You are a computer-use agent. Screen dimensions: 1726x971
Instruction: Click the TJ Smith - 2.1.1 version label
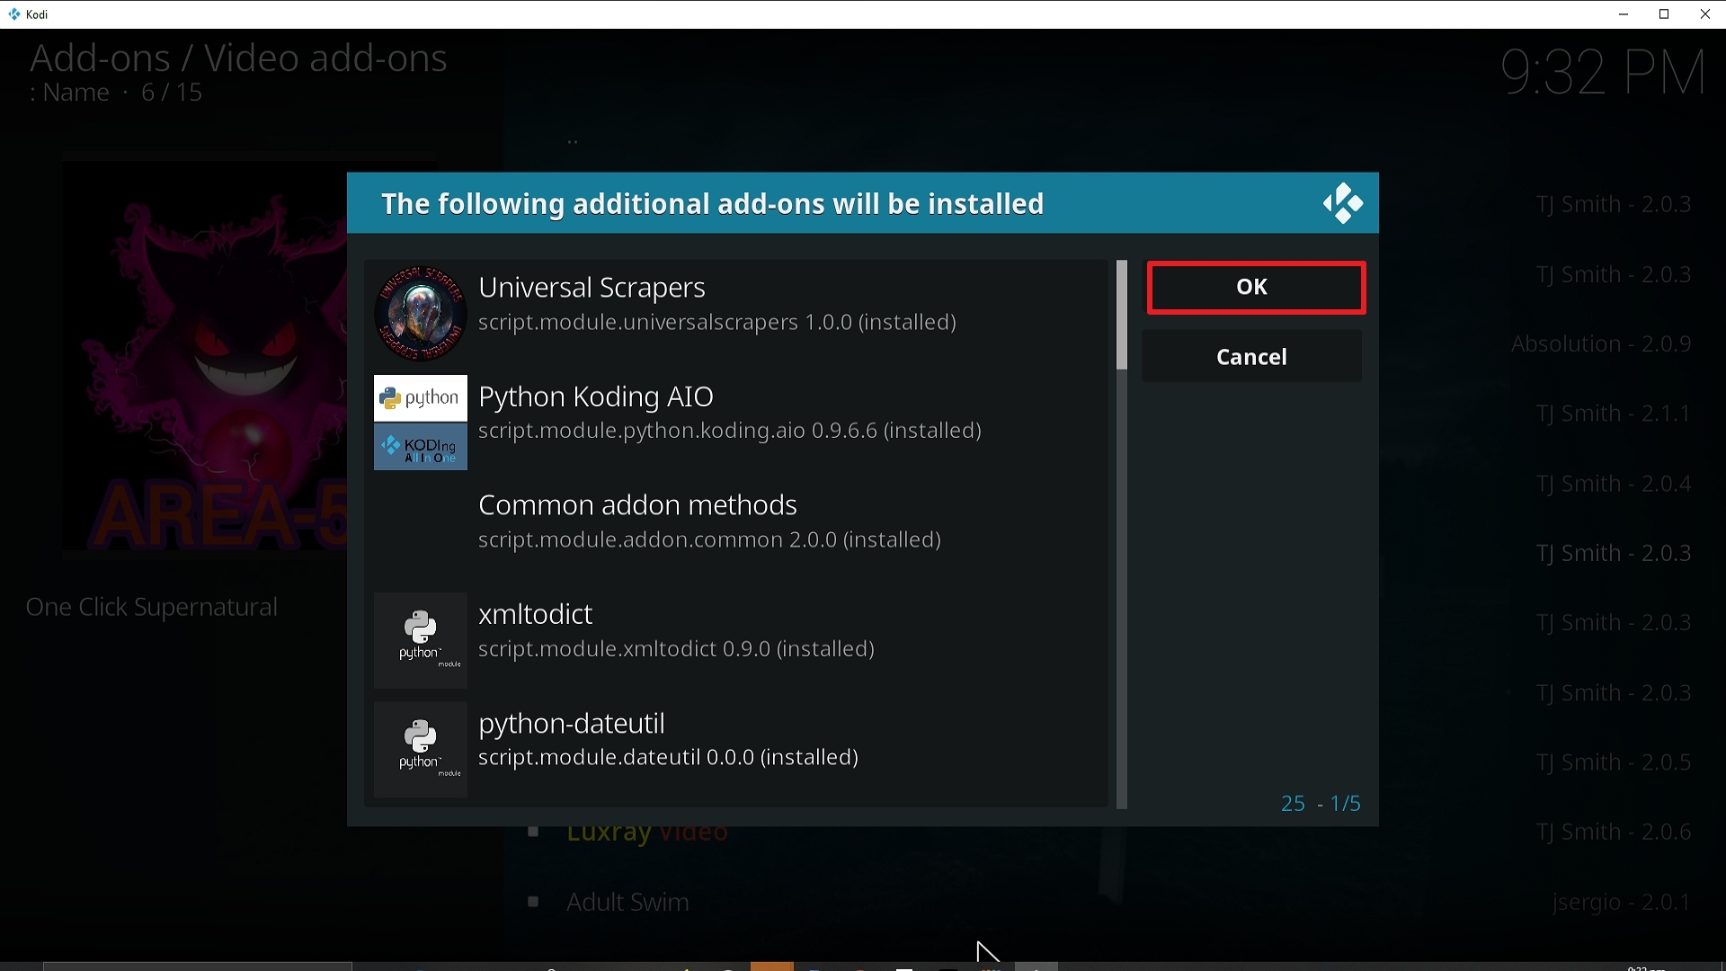tap(1614, 414)
